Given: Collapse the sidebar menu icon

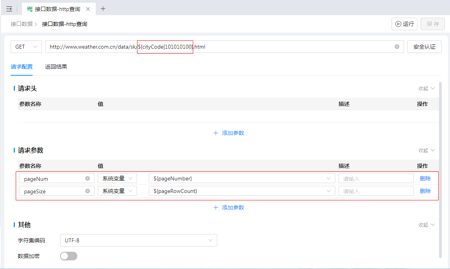Looking at the screenshot, I should [x=9, y=9].
